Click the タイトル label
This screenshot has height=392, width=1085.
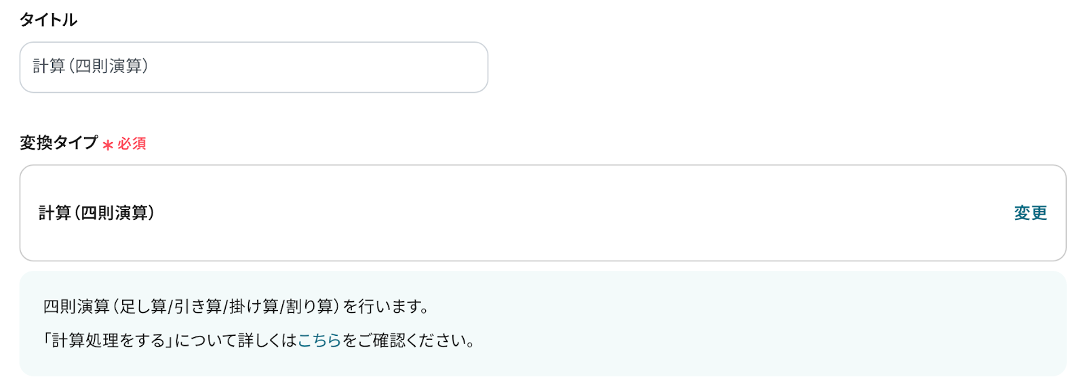[x=48, y=20]
